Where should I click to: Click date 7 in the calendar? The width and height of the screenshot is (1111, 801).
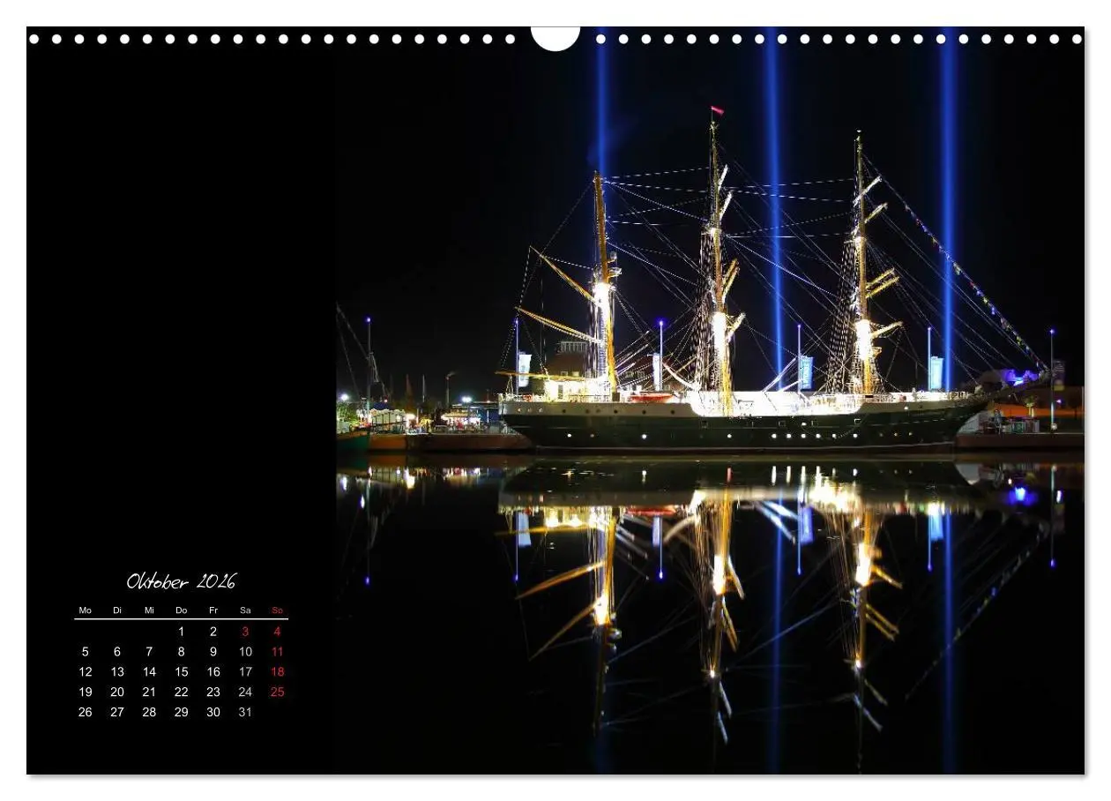pyautogui.click(x=149, y=652)
